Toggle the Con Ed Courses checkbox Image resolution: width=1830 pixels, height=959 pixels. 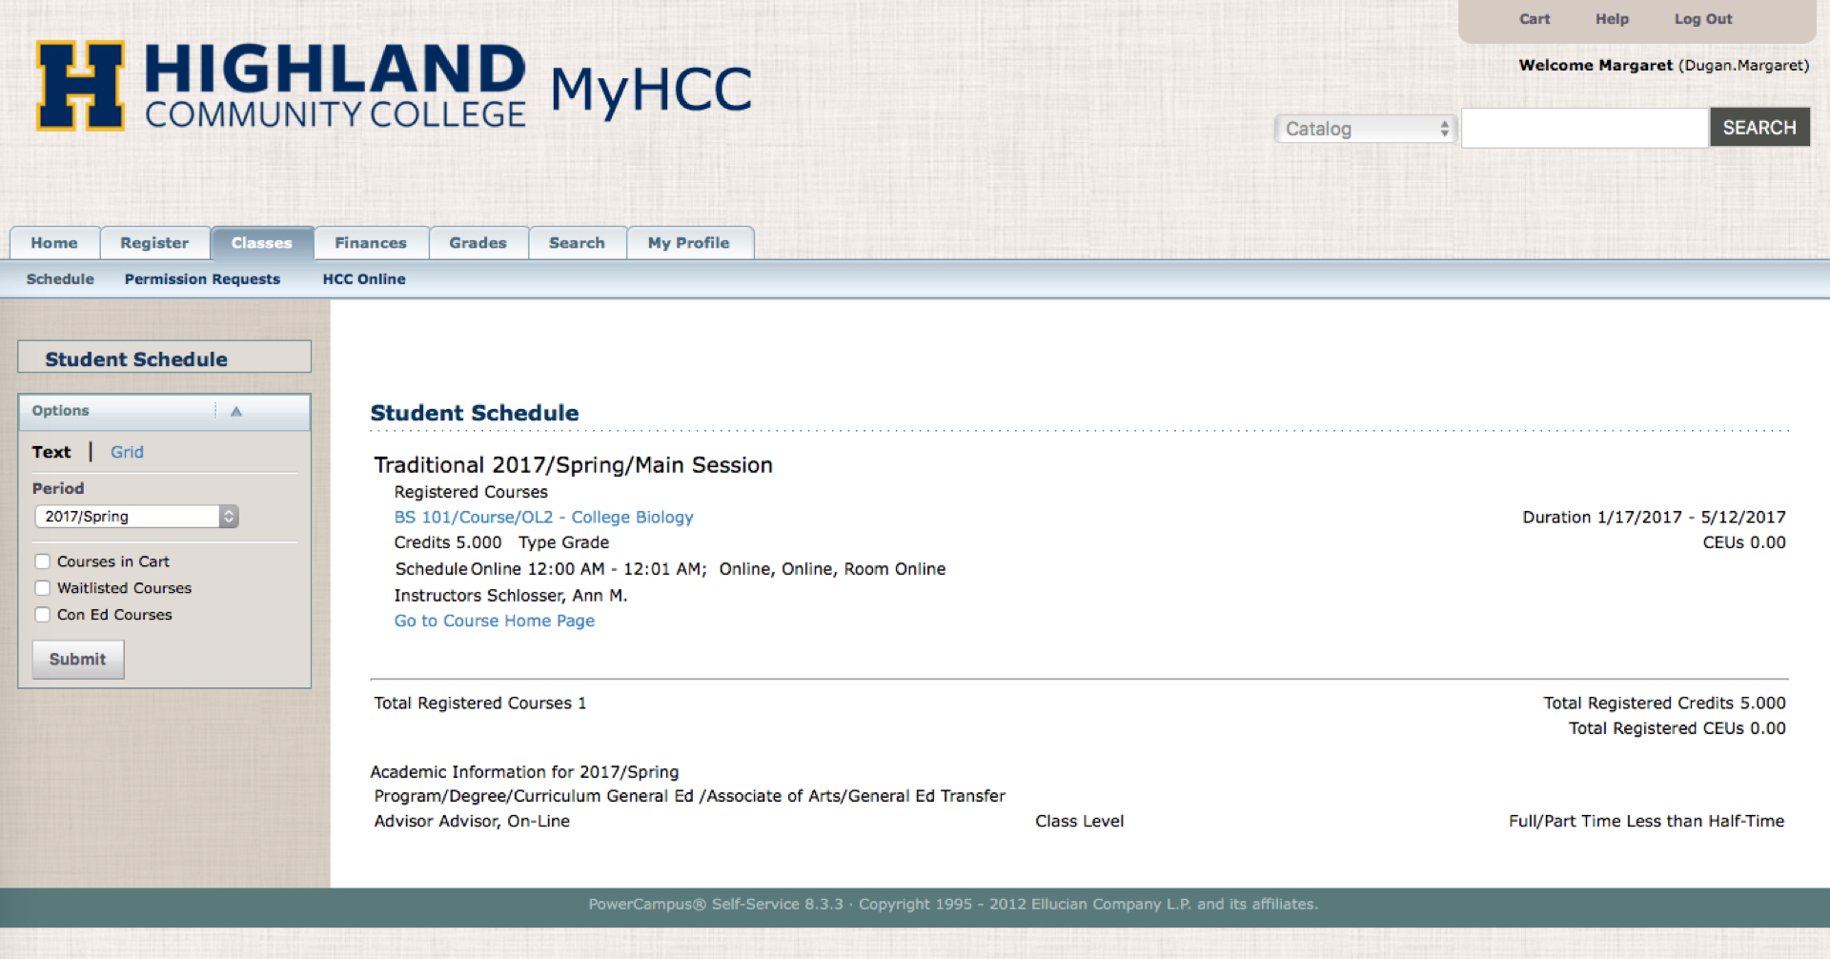43,615
